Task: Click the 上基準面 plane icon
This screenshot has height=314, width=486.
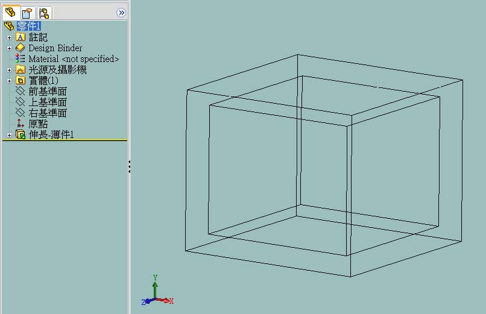Action: (20, 102)
